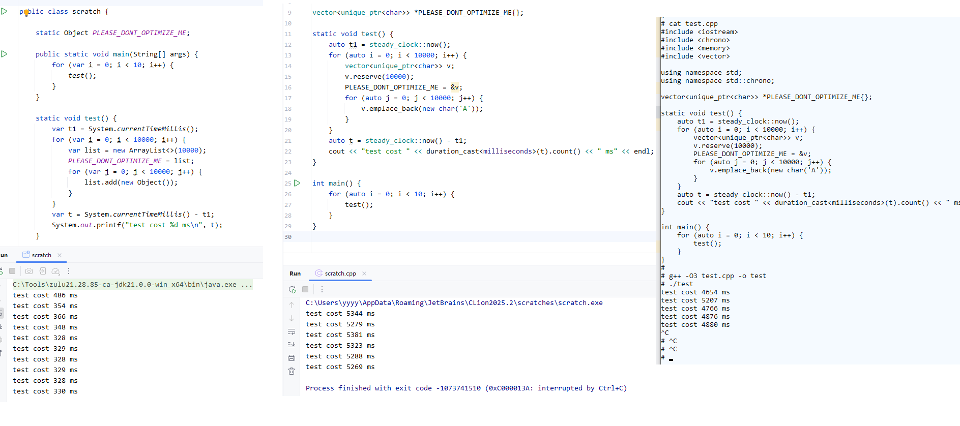Print the CLion console output
Viewport: 960px width, 426px height.
[292, 358]
